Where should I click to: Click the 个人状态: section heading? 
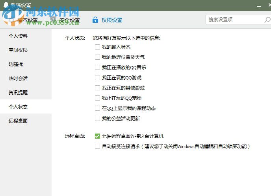[x=75, y=38]
